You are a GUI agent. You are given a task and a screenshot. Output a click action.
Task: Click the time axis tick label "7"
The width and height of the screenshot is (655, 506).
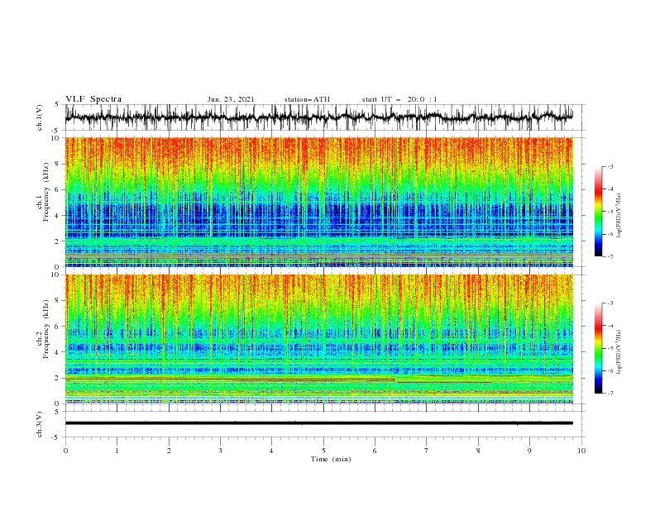427,451
